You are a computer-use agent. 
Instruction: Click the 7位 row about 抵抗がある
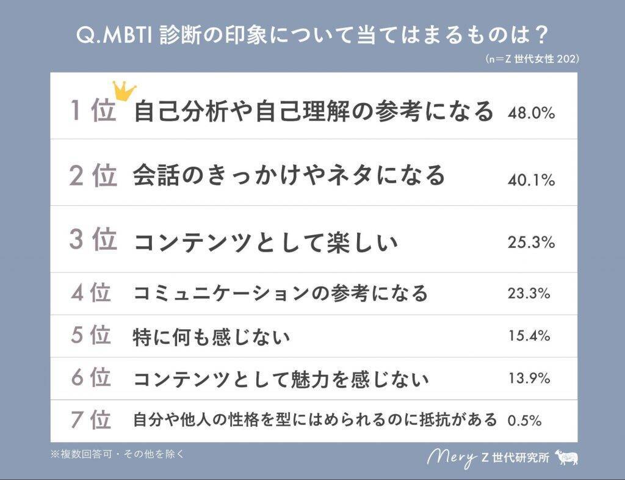tap(316, 420)
